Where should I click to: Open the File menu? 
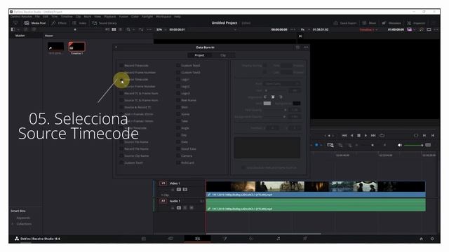pyautogui.click(x=37, y=17)
